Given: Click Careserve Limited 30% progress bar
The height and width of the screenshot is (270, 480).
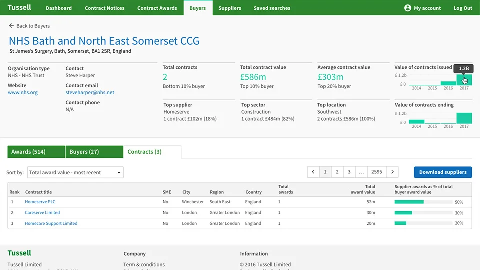Looking at the screenshot, I should (423, 213).
